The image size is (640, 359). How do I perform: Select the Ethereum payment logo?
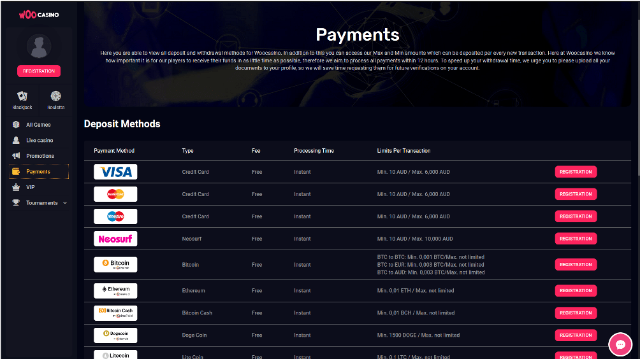115,291
